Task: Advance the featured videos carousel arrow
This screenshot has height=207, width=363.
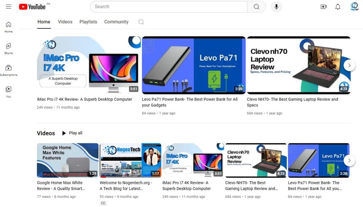Action: 349,65
